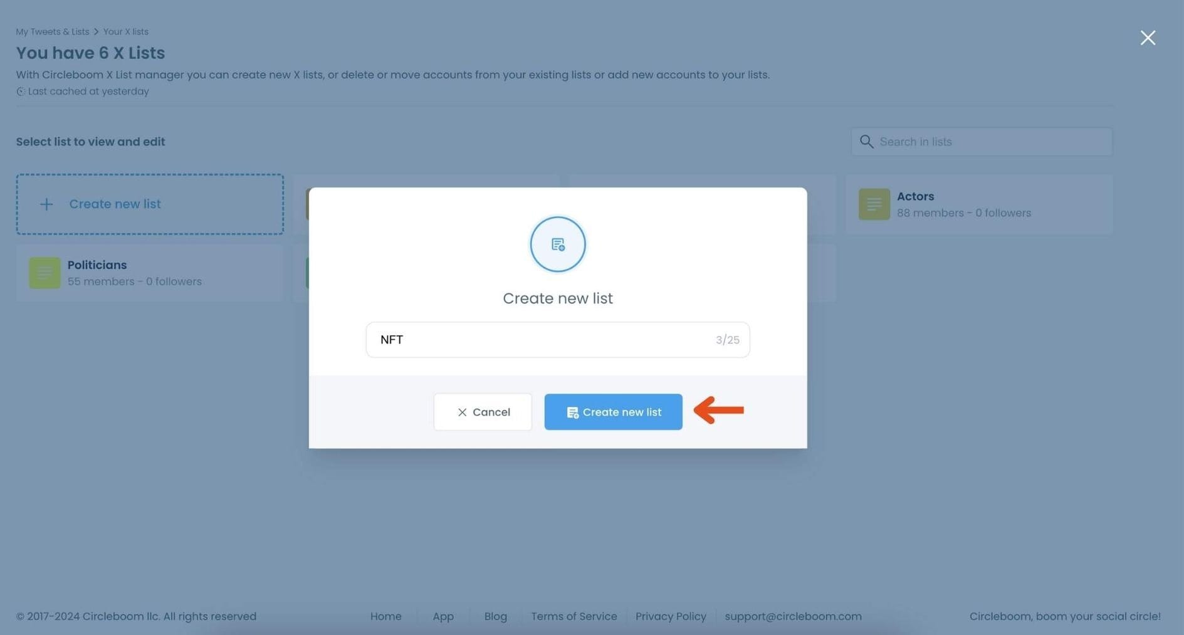Click the list-add icon in the blue button
The image size is (1184, 635).
tap(572, 412)
